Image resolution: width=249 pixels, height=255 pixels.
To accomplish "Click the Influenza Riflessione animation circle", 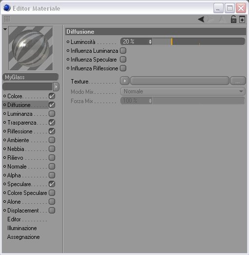I will coord(68,68).
